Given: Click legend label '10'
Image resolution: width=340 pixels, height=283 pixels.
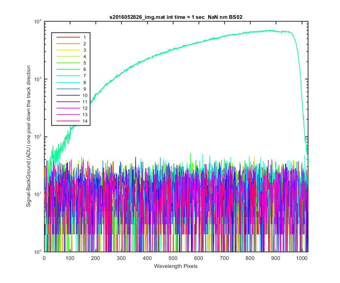Looking at the screenshot, I should (85, 95).
